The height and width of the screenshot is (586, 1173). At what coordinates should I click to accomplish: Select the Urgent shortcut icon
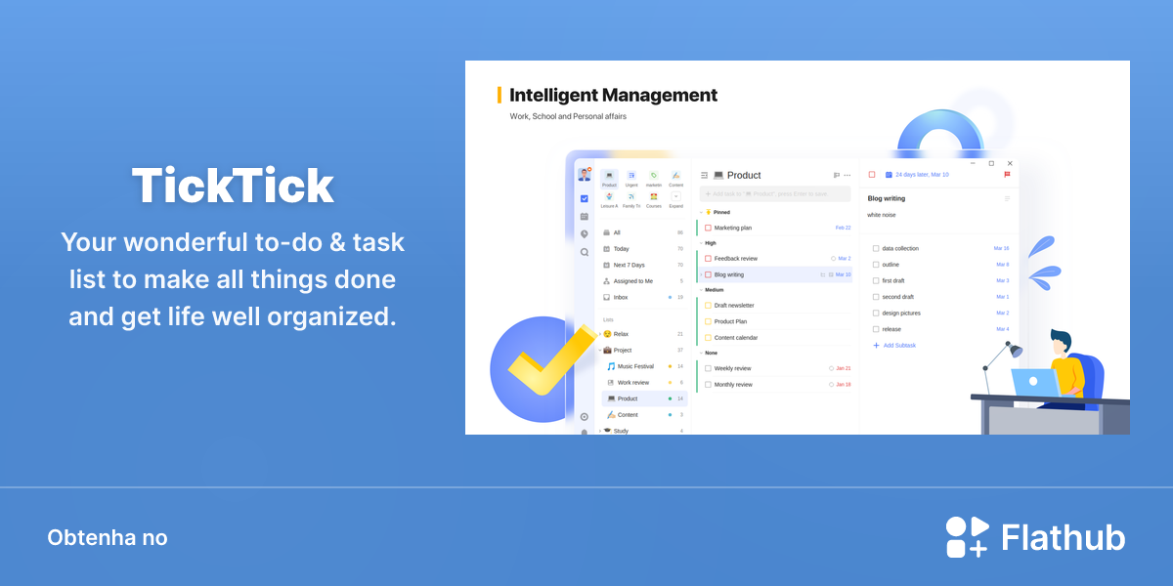click(631, 176)
